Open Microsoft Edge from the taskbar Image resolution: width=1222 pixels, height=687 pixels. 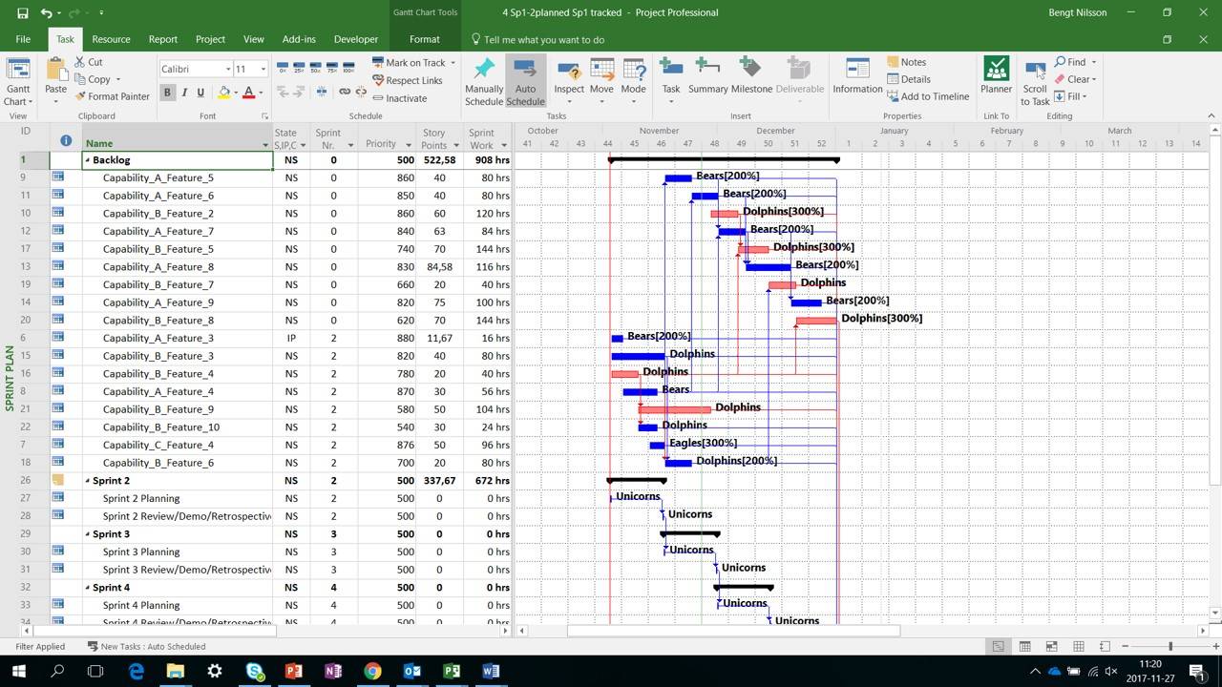(x=136, y=671)
